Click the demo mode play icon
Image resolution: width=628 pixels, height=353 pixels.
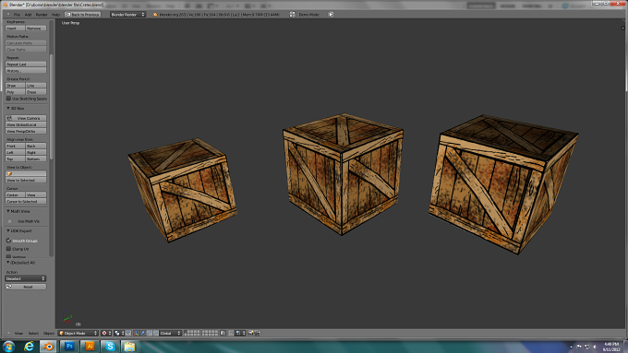tap(331, 15)
